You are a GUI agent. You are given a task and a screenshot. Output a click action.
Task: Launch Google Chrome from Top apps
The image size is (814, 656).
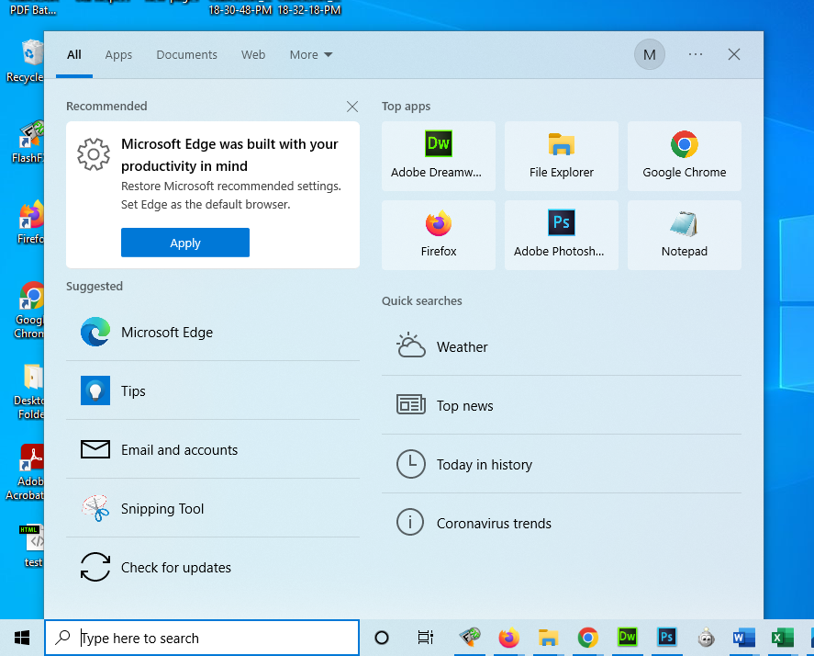coord(685,156)
